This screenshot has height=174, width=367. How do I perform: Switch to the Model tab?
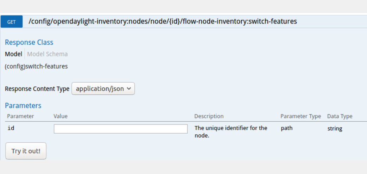tap(13, 54)
